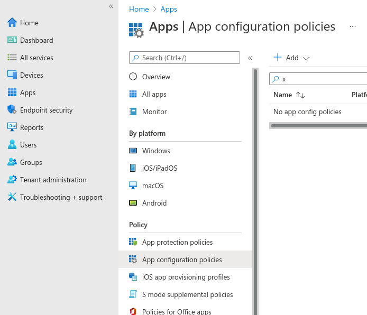Click the No app config policies text
Viewport: 367px width, 315px height.
pos(307,112)
